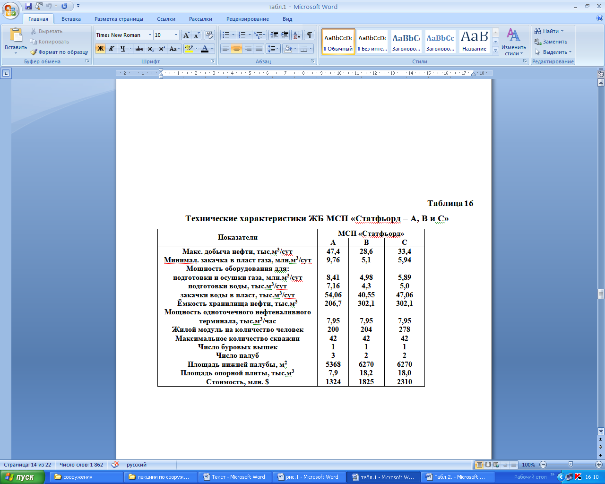Apply superscript formatting
This screenshot has width=605, height=484.
(162, 49)
